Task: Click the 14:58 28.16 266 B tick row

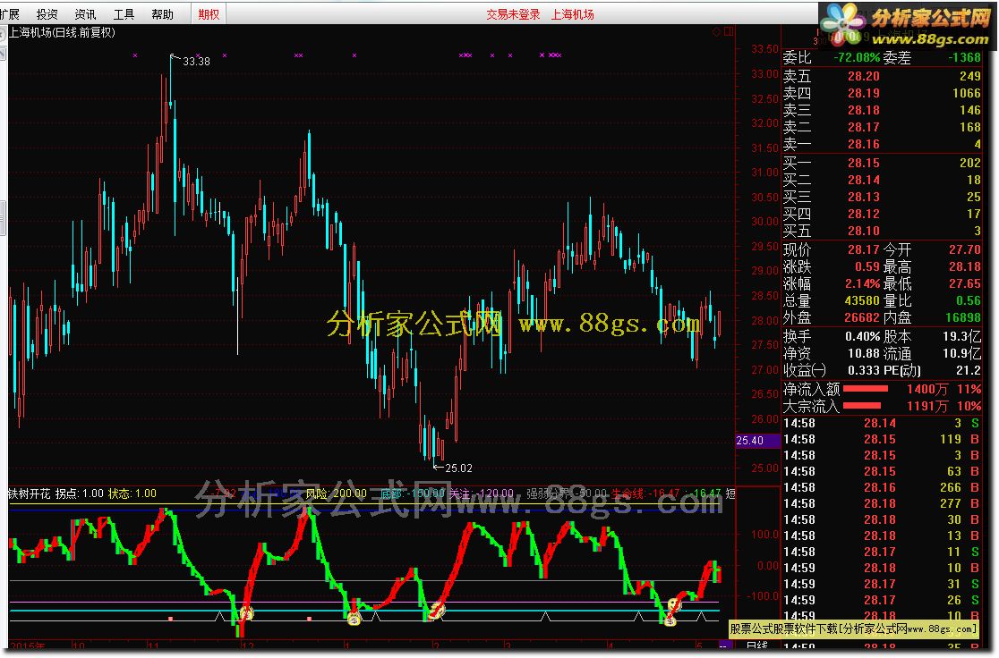Action: pyautogui.click(x=882, y=487)
